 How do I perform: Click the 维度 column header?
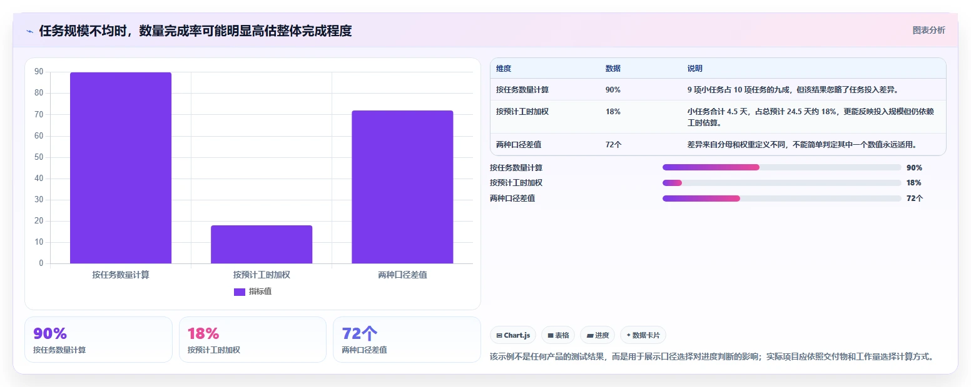click(504, 69)
